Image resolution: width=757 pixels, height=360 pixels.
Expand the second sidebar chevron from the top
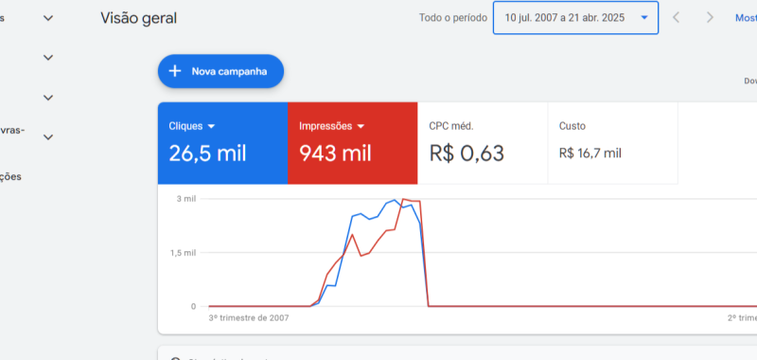pyautogui.click(x=48, y=58)
